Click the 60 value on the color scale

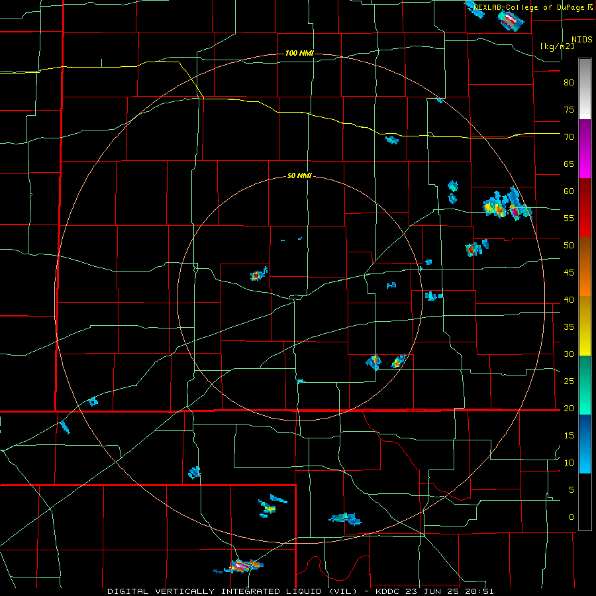(569, 191)
